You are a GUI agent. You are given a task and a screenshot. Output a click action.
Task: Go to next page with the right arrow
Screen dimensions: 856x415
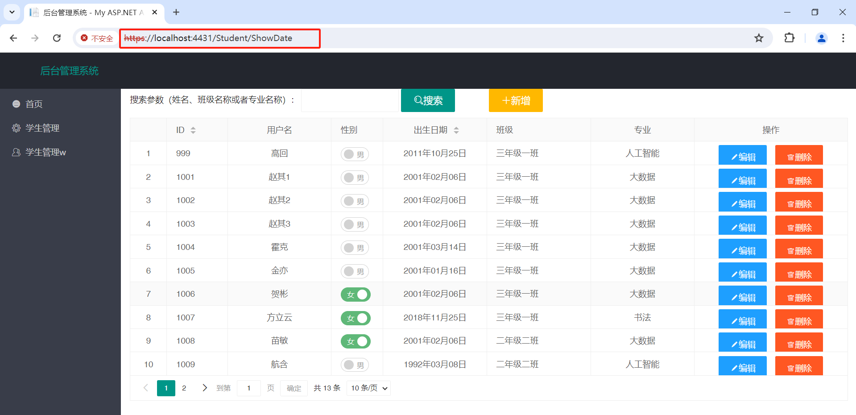(x=204, y=388)
